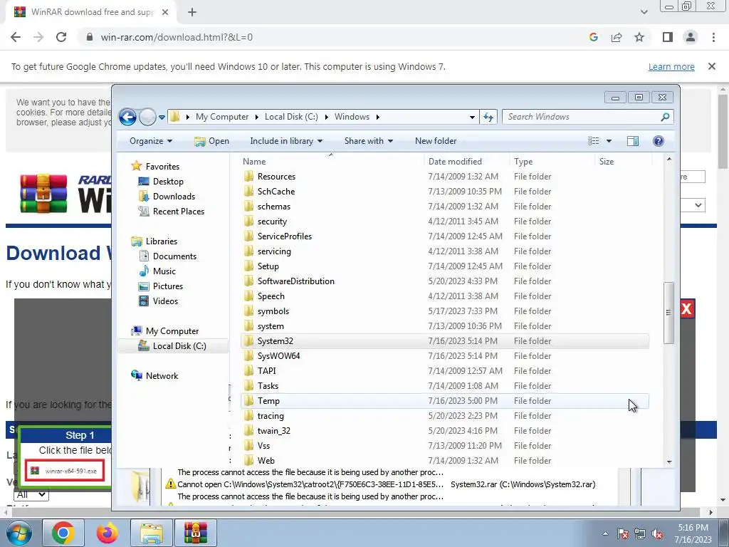
Task: Toggle the preview pane icon
Action: click(633, 141)
